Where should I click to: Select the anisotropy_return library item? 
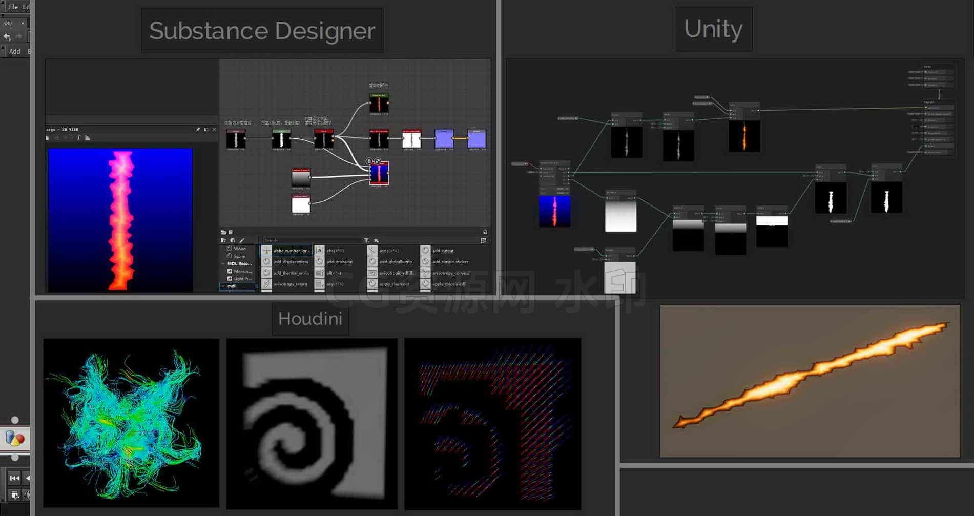click(x=285, y=284)
